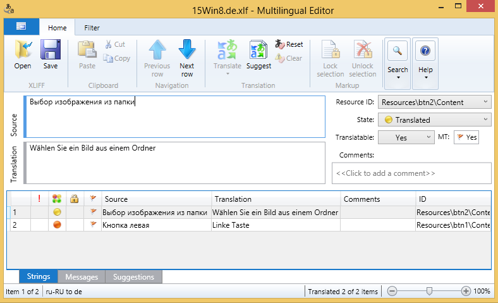
Task: Click status text 'Translated 2 of 2 items'
Action: pyautogui.click(x=343, y=292)
